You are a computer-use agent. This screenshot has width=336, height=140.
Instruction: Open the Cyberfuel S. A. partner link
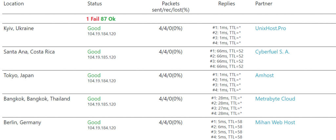[x=272, y=52]
